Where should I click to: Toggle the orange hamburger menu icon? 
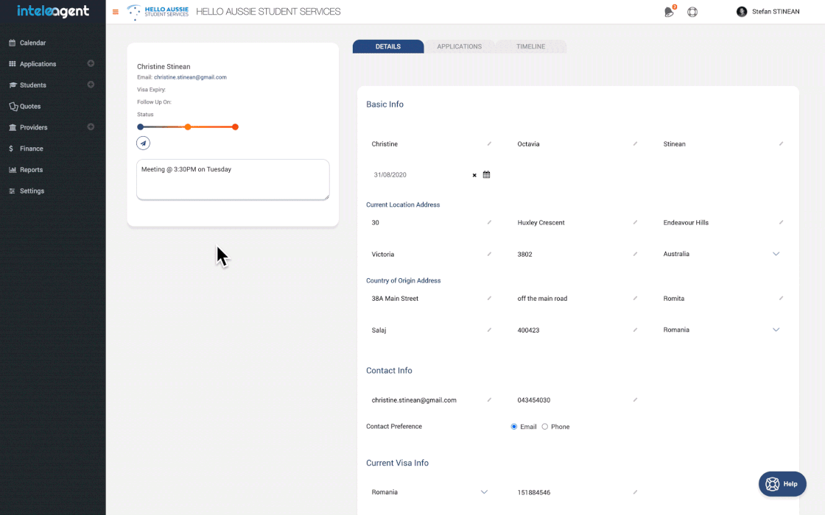(x=115, y=12)
